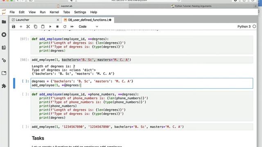The image size is (262, 147).
Task: Open the File menu
Action: tap(12, 12)
